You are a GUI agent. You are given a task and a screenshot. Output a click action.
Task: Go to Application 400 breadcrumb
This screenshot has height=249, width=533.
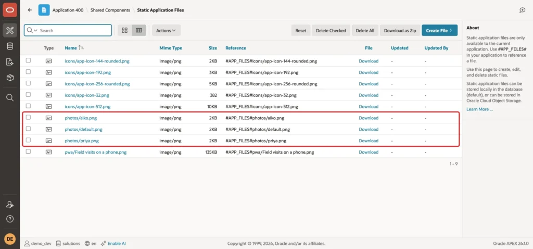68,10
